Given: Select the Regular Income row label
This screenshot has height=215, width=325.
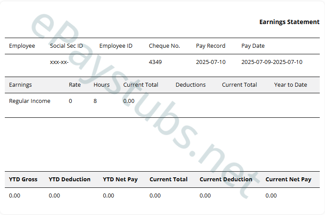Looking at the screenshot, I should (x=30, y=101).
